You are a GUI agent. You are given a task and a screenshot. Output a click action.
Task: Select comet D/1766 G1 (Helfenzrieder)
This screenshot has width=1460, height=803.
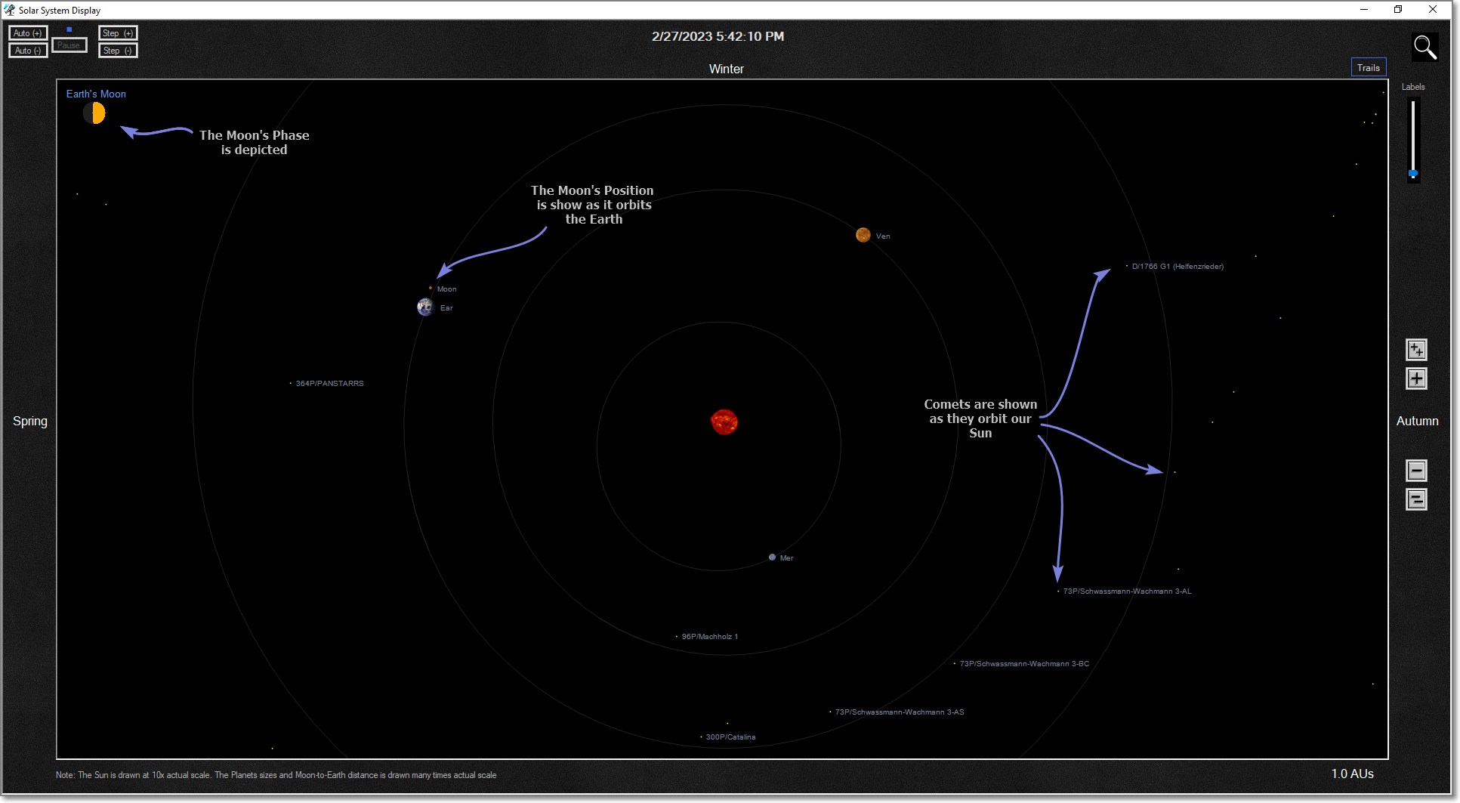[1174, 266]
